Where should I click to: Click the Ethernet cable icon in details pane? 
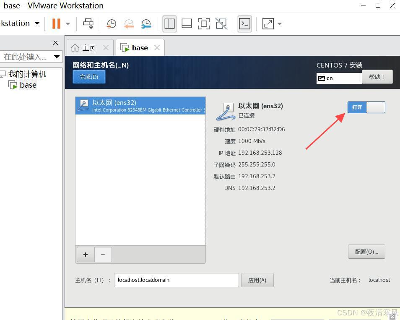[x=226, y=112]
